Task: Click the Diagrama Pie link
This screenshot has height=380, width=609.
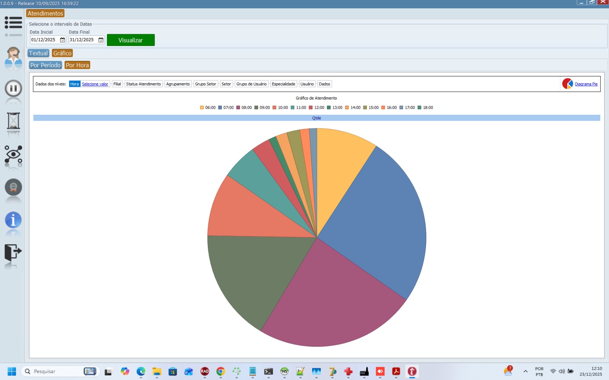Action: coord(586,84)
